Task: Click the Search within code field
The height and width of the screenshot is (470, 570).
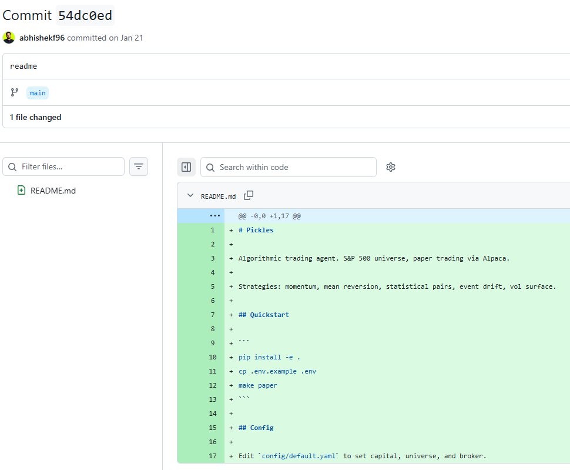Action: tap(289, 167)
